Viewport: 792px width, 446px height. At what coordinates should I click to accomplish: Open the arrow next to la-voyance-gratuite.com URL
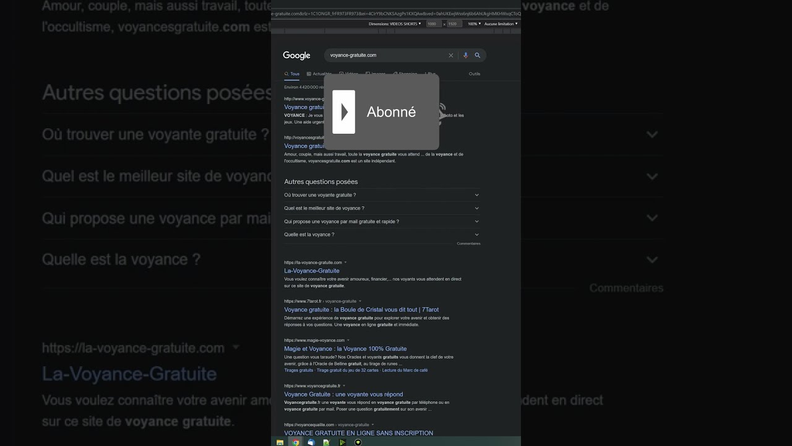[345, 263]
